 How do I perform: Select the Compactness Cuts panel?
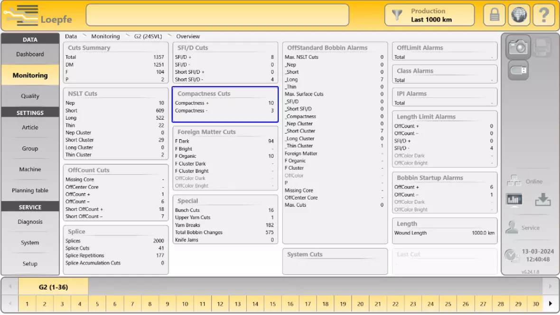click(x=225, y=105)
